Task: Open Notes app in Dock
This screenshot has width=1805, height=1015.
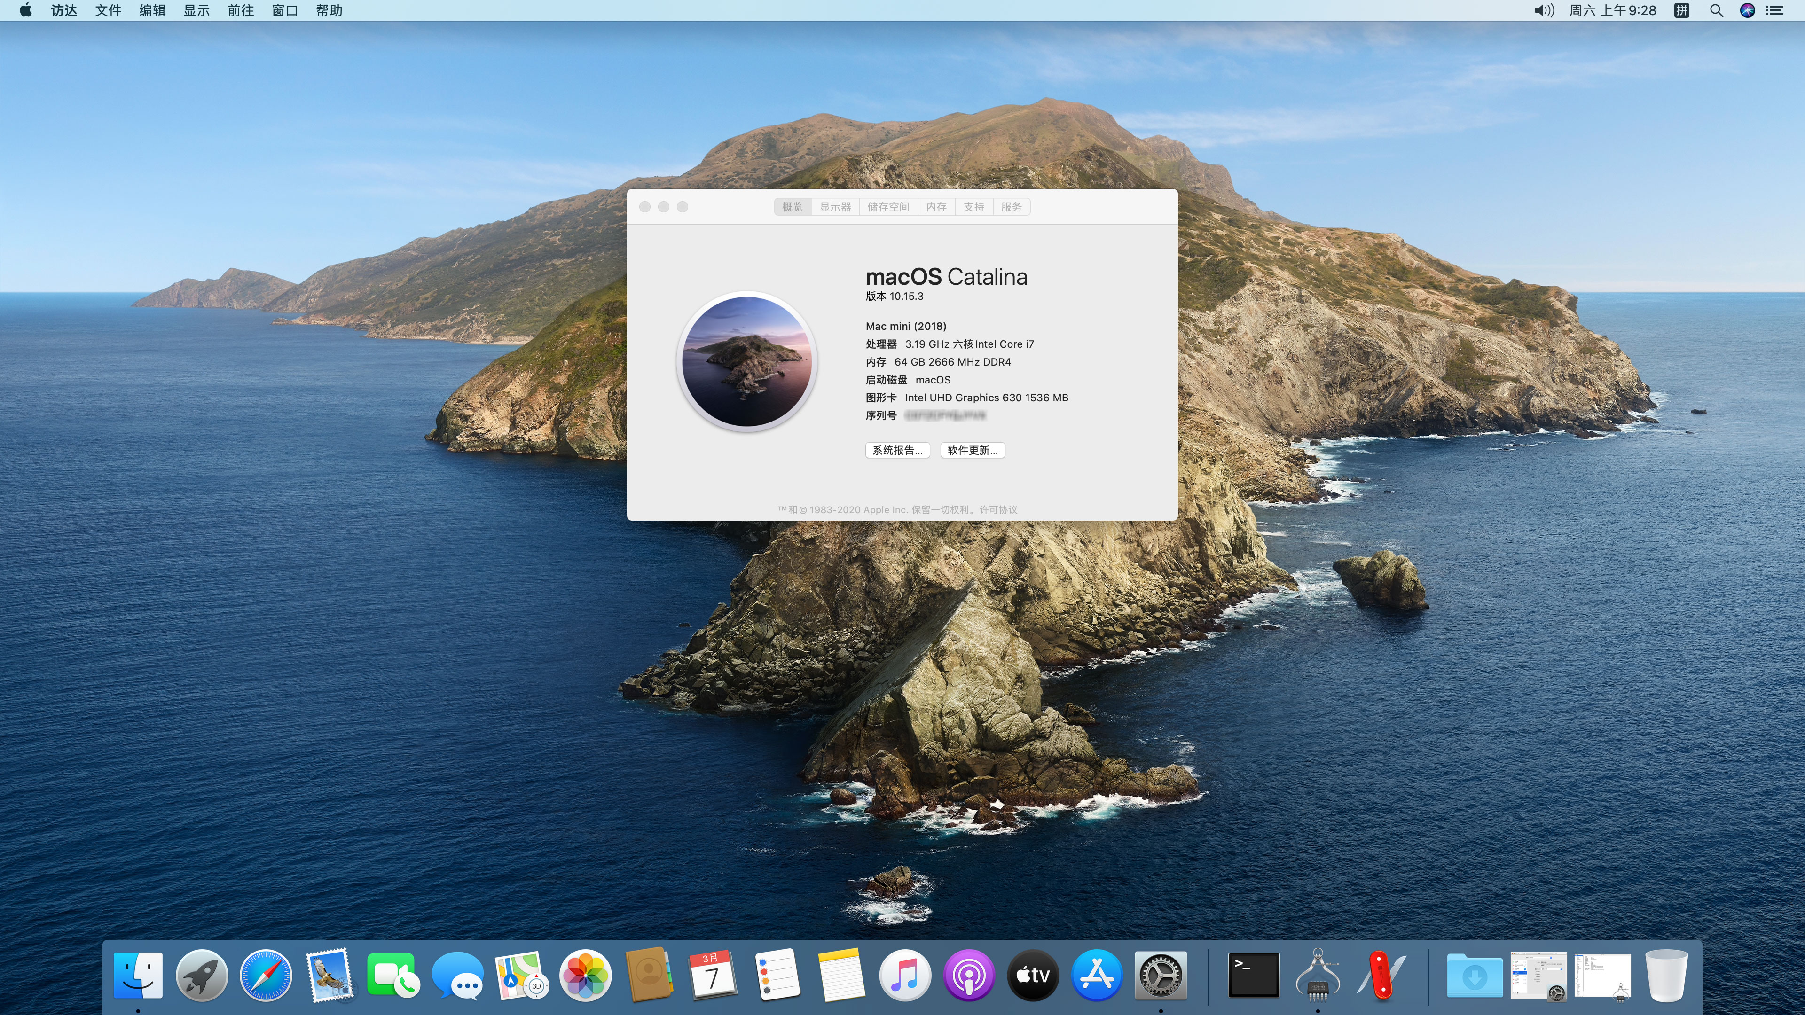Action: 841,975
